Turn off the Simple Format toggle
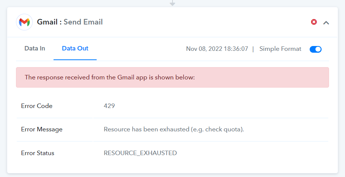The height and width of the screenshot is (177, 345). (316, 49)
